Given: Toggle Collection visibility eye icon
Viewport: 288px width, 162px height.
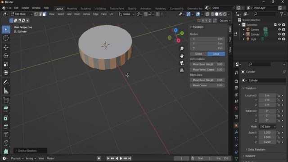Looking at the screenshot, I should click(x=279, y=25).
